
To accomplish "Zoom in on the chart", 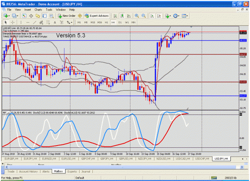I will [137, 16].
